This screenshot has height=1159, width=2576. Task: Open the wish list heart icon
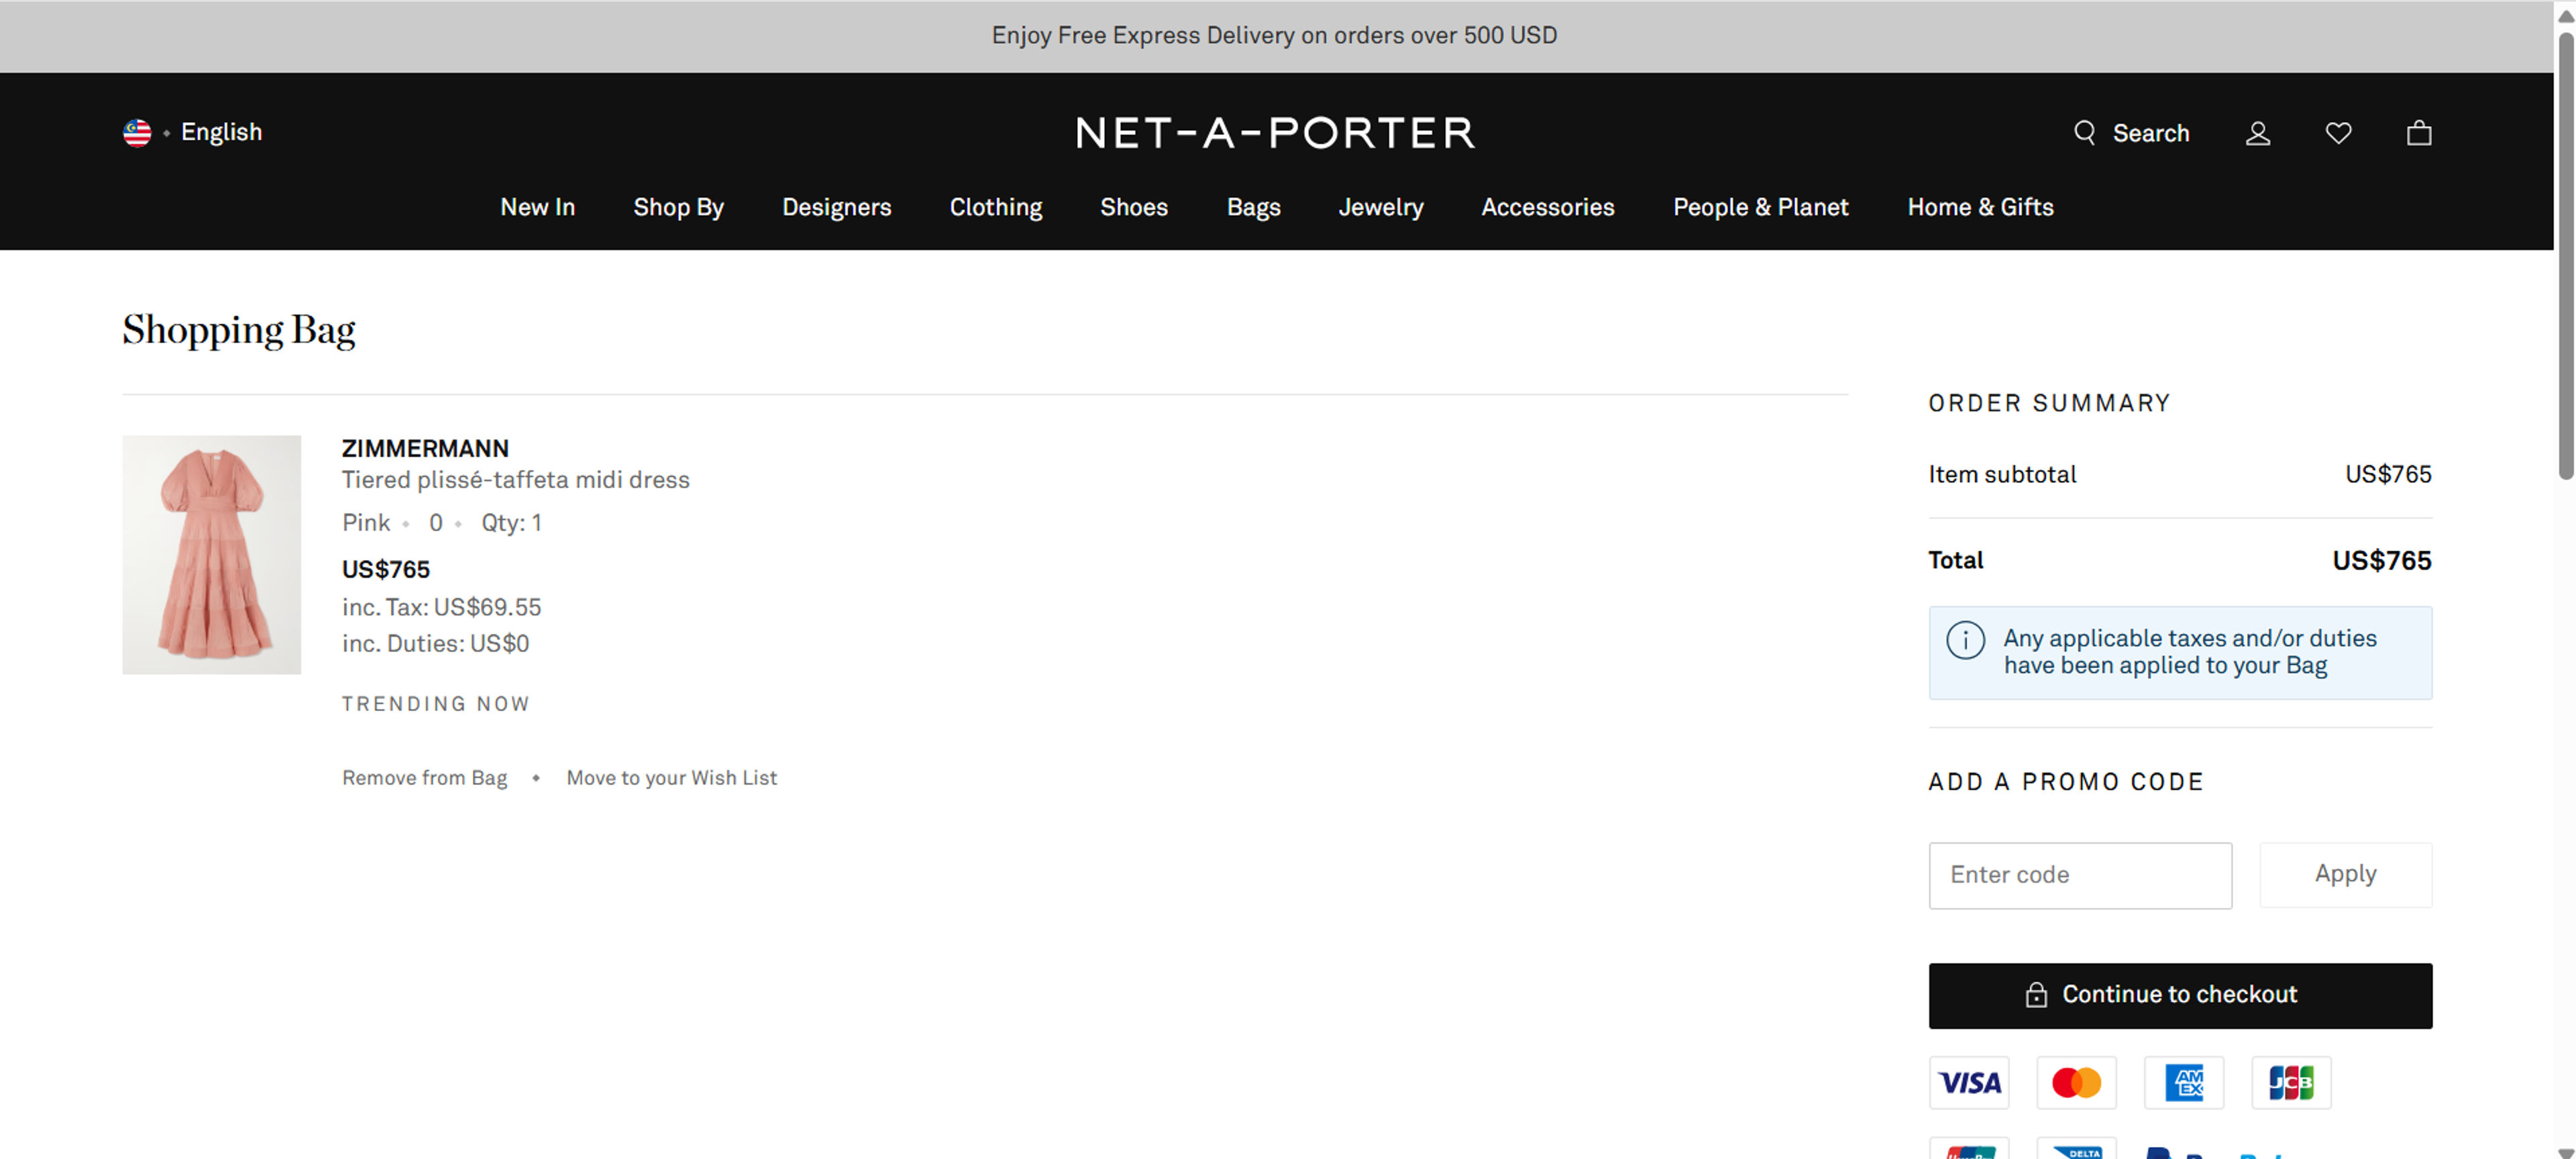[x=2338, y=133]
